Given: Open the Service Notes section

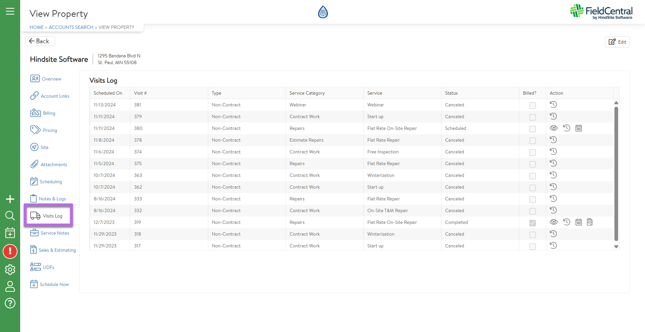Looking at the screenshot, I should point(55,233).
